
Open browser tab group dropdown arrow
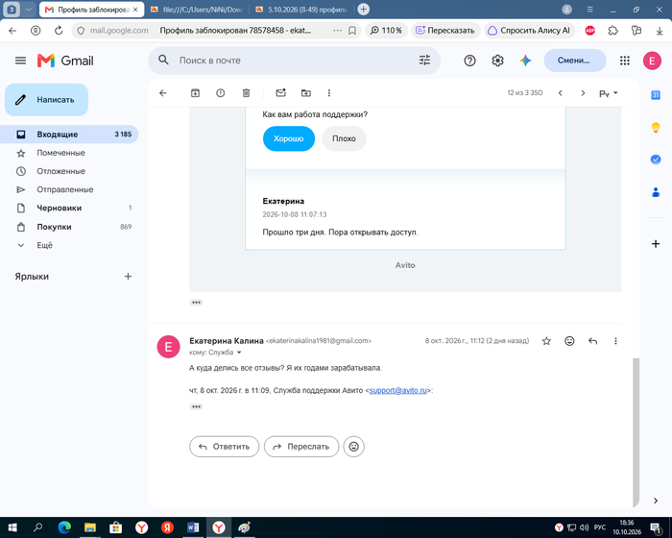(x=29, y=10)
